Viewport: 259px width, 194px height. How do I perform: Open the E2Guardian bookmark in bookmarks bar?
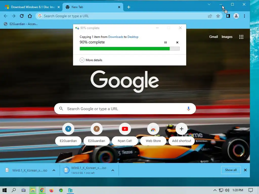[21, 24]
